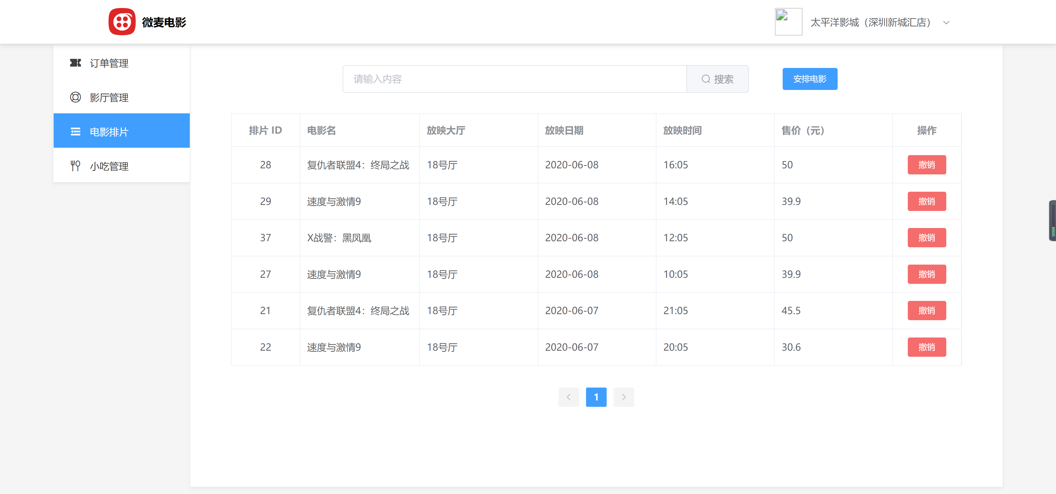Revoke schedule ID 28 with 撤销
The height and width of the screenshot is (494, 1056).
pyautogui.click(x=926, y=165)
